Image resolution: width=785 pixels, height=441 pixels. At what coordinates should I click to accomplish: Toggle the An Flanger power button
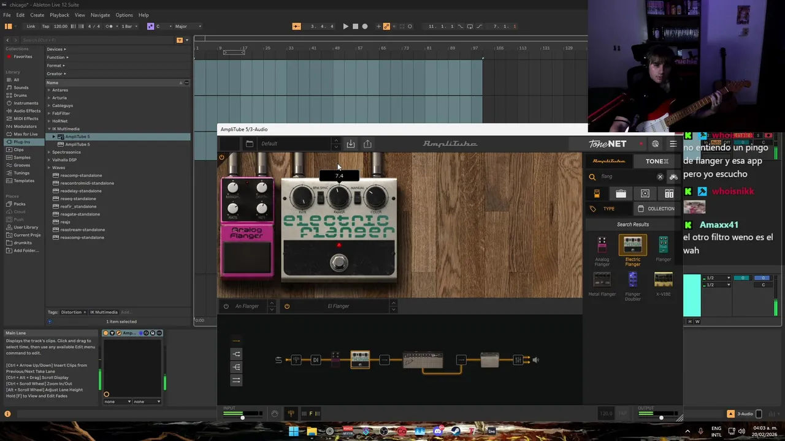pyautogui.click(x=226, y=306)
